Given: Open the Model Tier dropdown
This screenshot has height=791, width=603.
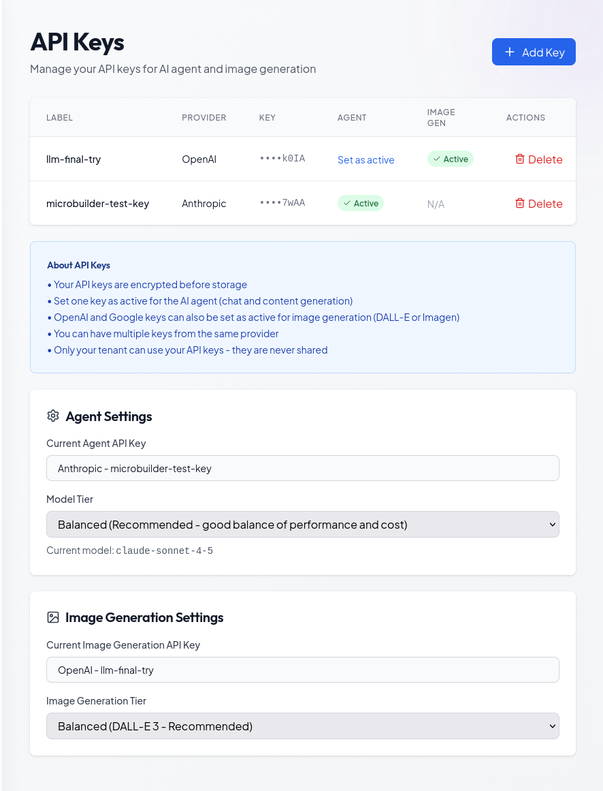Looking at the screenshot, I should (302, 524).
